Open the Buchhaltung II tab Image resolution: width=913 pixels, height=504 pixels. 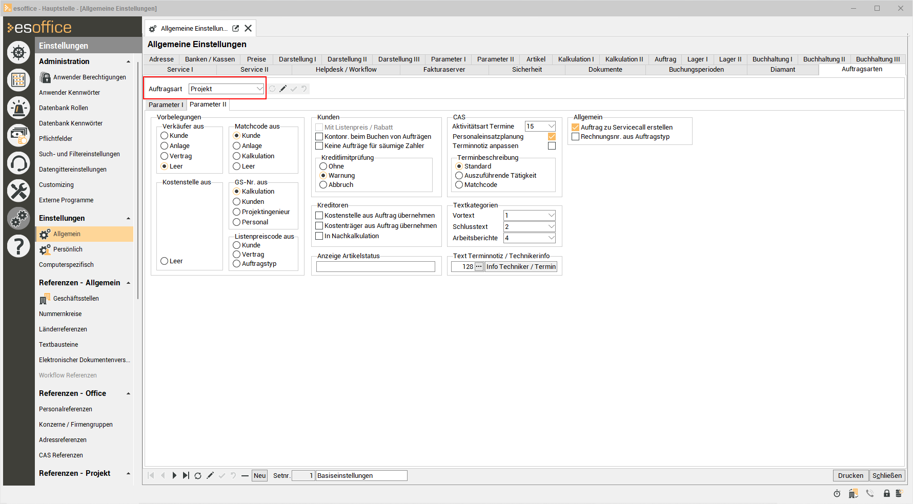pyautogui.click(x=824, y=59)
